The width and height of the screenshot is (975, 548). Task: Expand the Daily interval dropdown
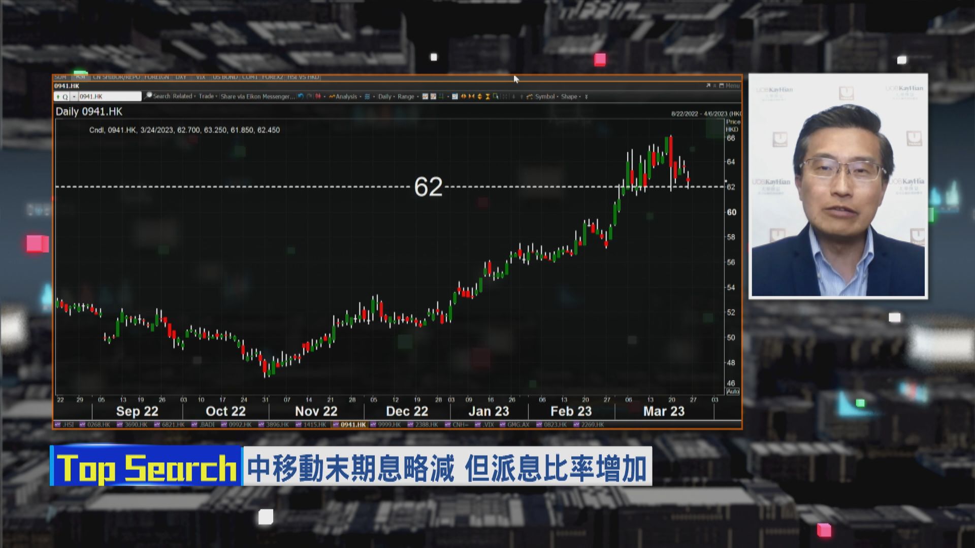[x=384, y=96]
